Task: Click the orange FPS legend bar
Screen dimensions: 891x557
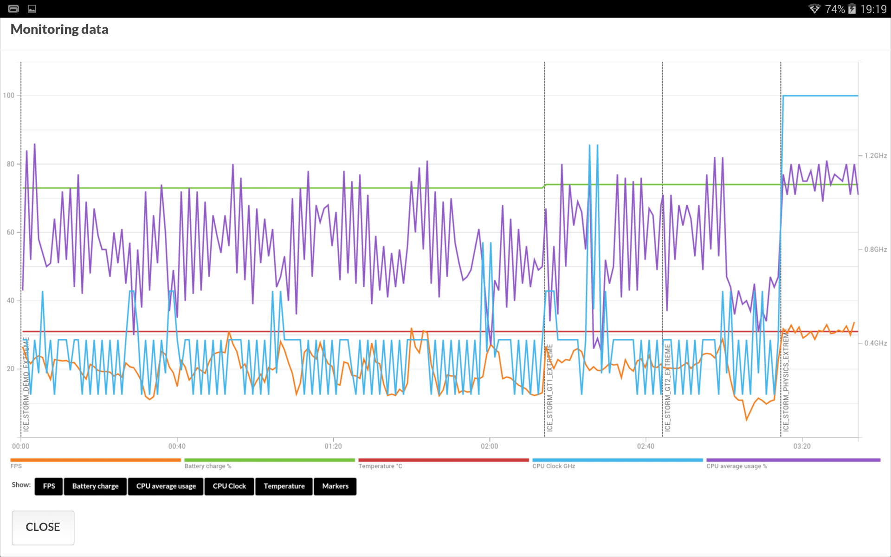Action: (96, 460)
